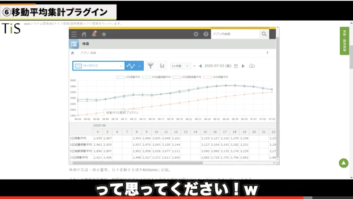Open the kintone hamburger menu

tap(74, 34)
